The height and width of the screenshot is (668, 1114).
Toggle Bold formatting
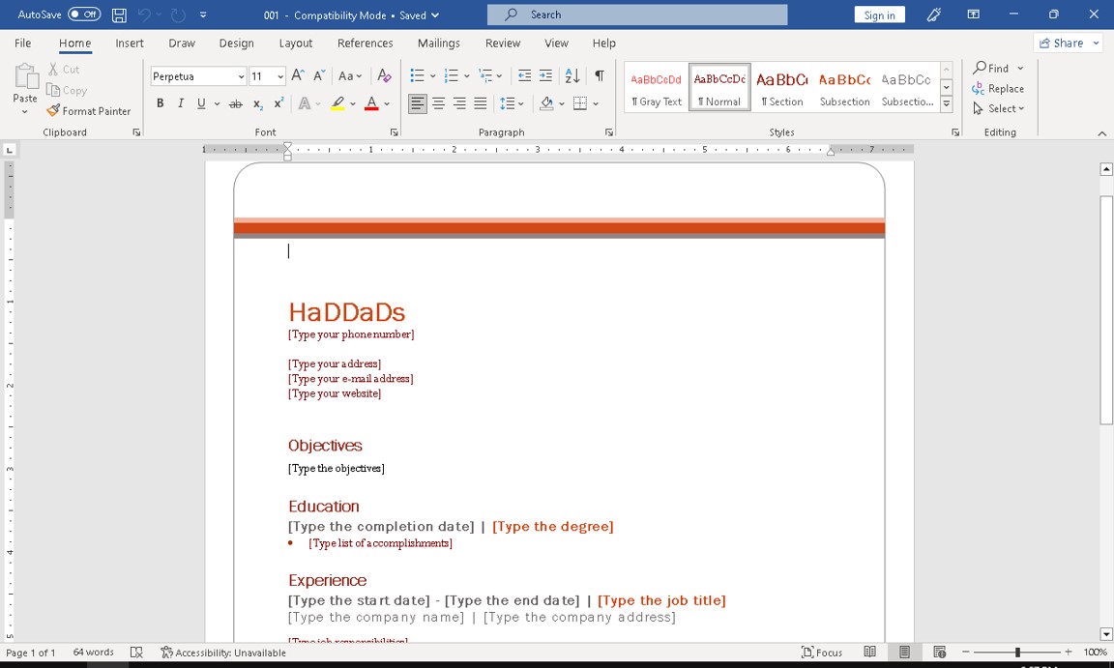click(161, 103)
